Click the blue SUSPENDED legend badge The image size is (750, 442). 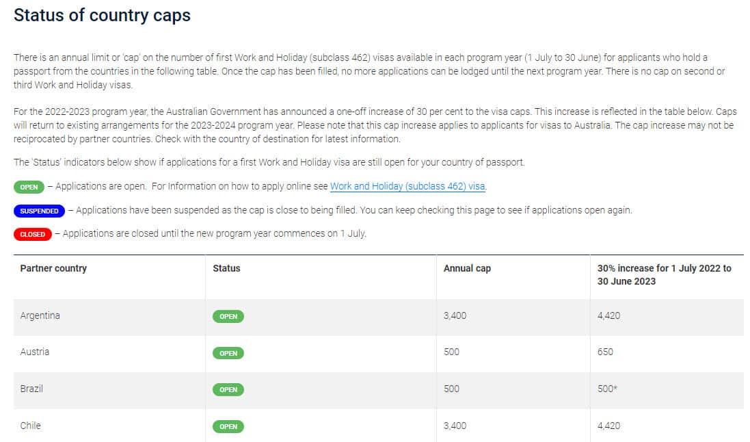click(x=39, y=211)
